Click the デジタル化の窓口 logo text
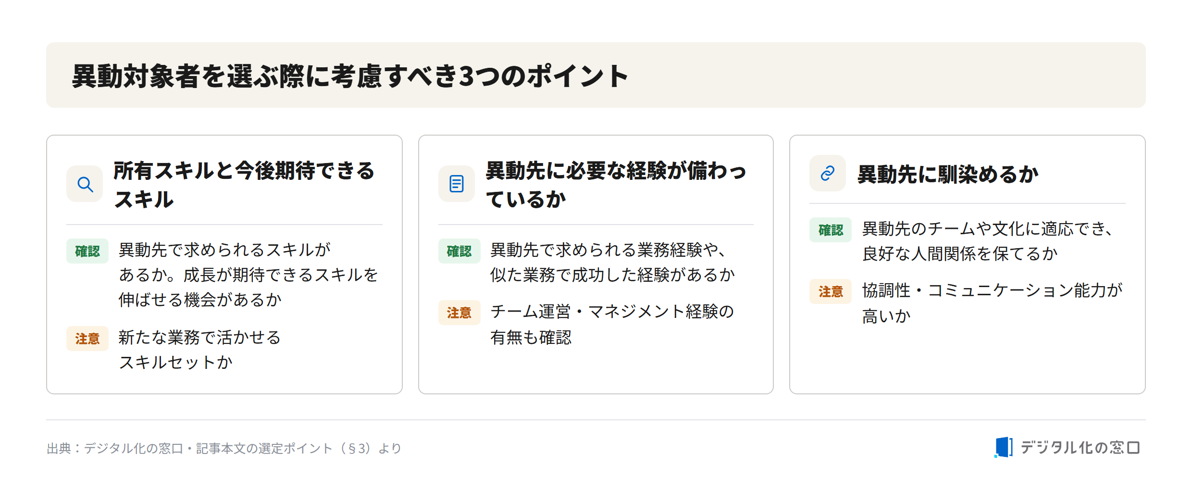The width and height of the screenshot is (1192, 504). click(1080, 448)
